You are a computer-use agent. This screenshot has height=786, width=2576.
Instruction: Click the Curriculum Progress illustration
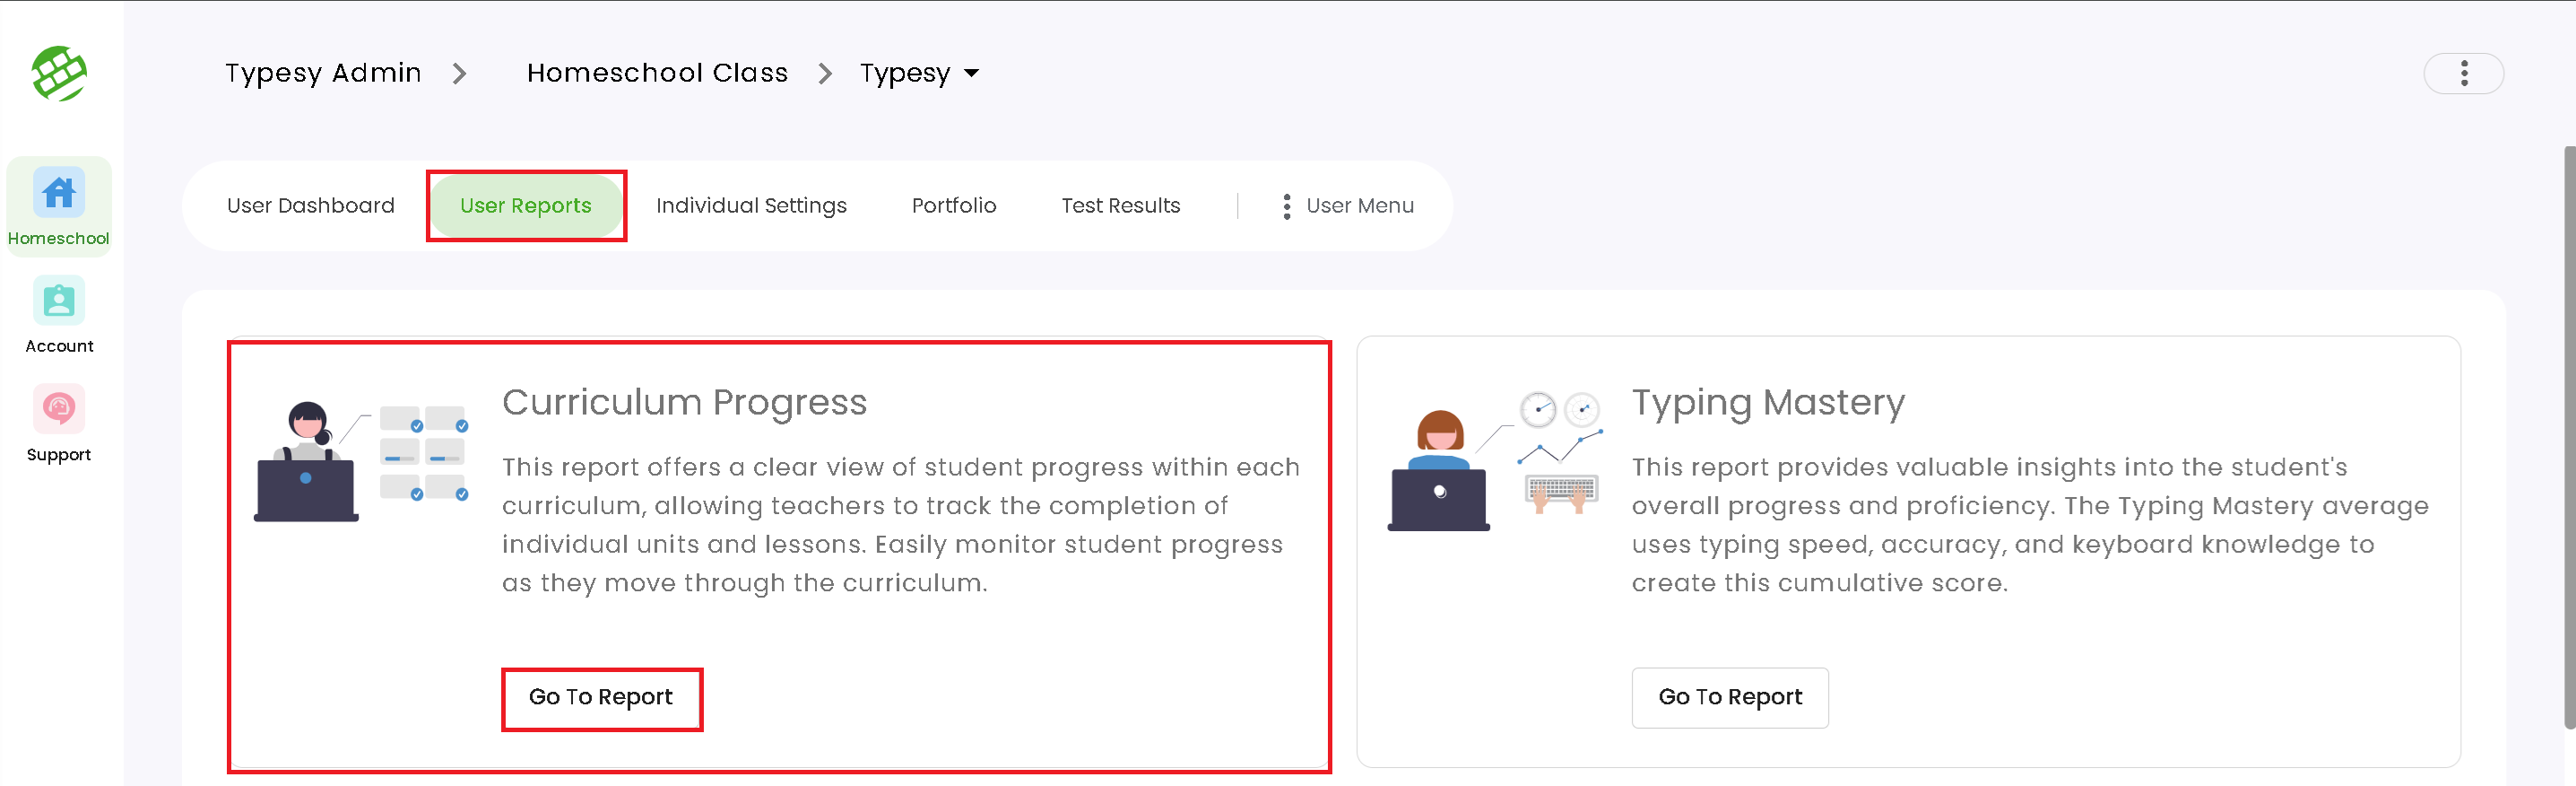[x=362, y=460]
